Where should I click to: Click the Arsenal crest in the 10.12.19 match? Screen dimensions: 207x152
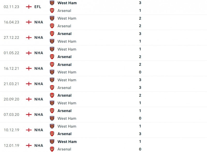[52, 134]
